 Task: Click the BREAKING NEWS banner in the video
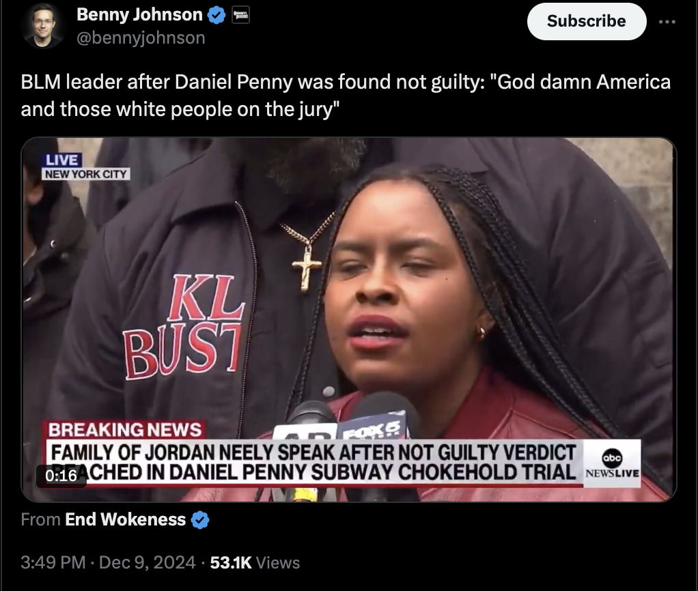coord(124,429)
